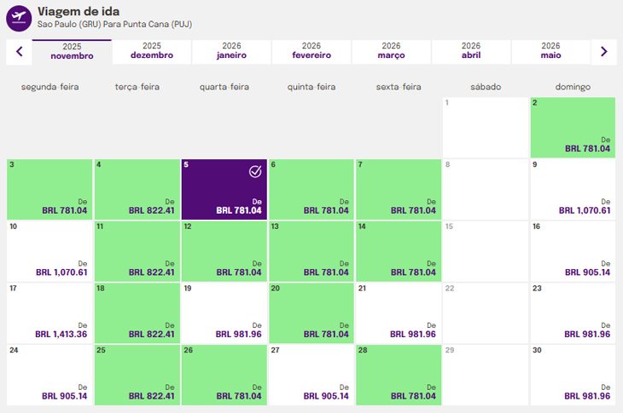623x413 pixels.
Task: Click November 30 at BRL 981.96
Action: [572, 375]
